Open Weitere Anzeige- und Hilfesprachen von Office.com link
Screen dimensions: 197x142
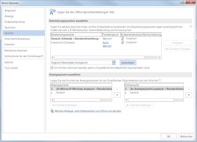[x=88, y=111]
